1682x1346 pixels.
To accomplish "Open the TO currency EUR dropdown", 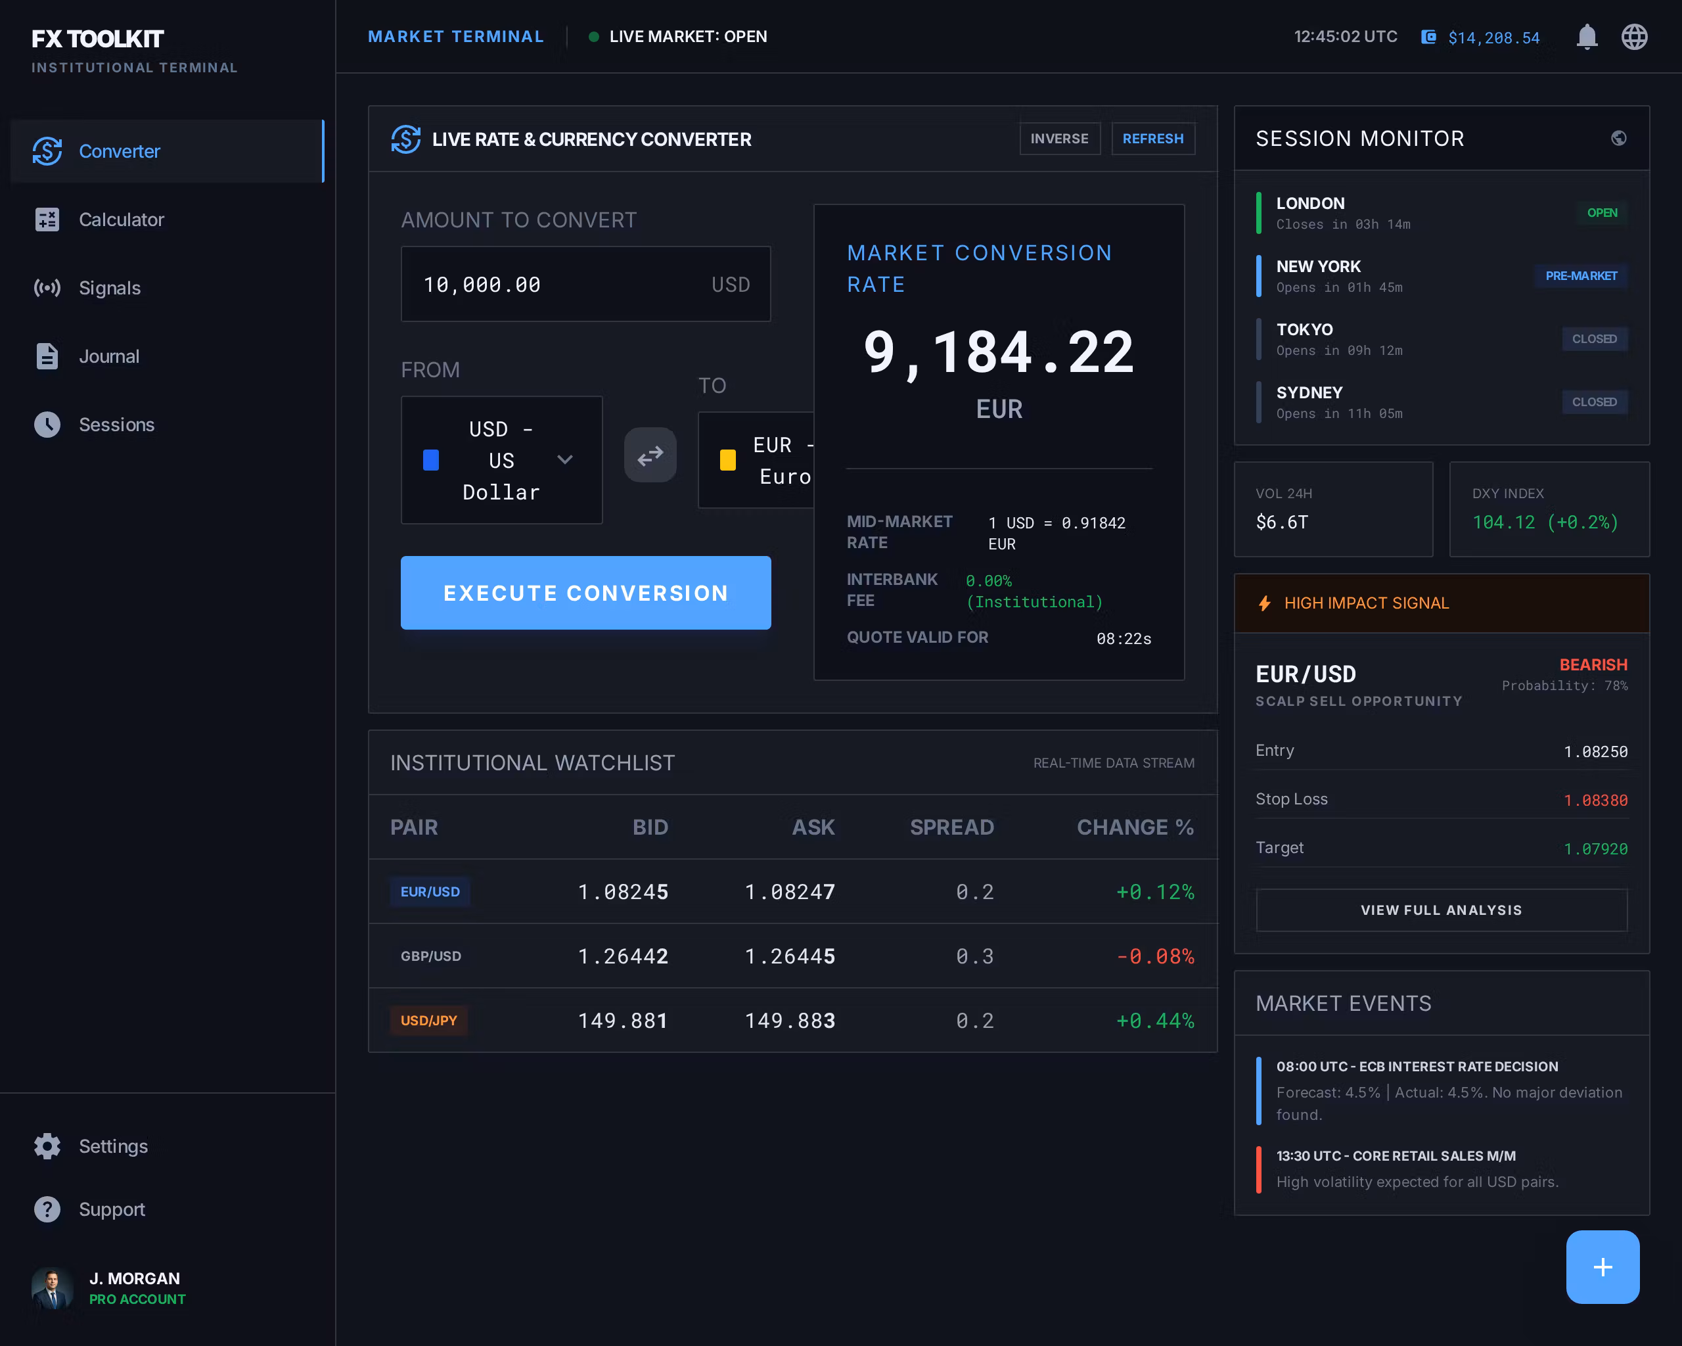I will 757,460.
